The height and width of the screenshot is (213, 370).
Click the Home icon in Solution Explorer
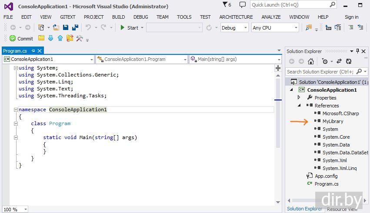point(310,61)
